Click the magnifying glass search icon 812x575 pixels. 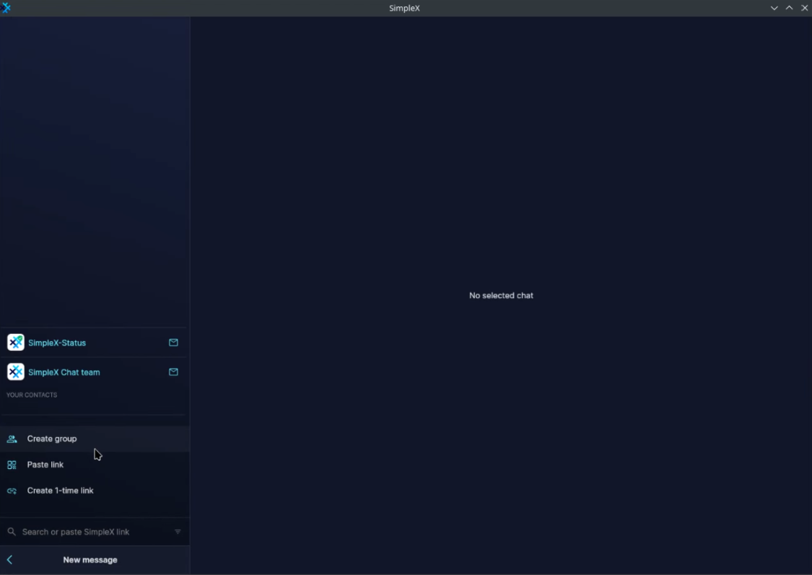click(x=12, y=532)
